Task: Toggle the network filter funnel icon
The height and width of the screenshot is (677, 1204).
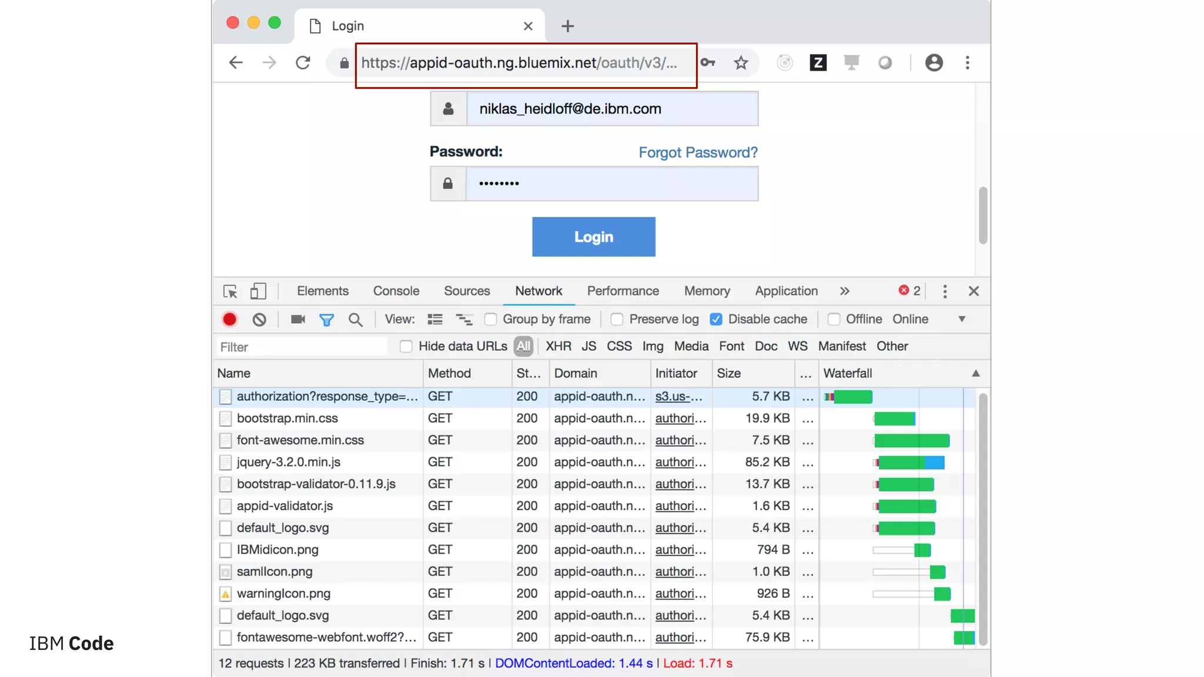Action: click(326, 319)
